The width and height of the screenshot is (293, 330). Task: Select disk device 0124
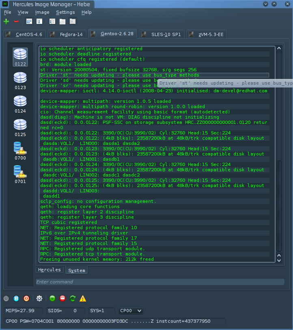pos(20,104)
